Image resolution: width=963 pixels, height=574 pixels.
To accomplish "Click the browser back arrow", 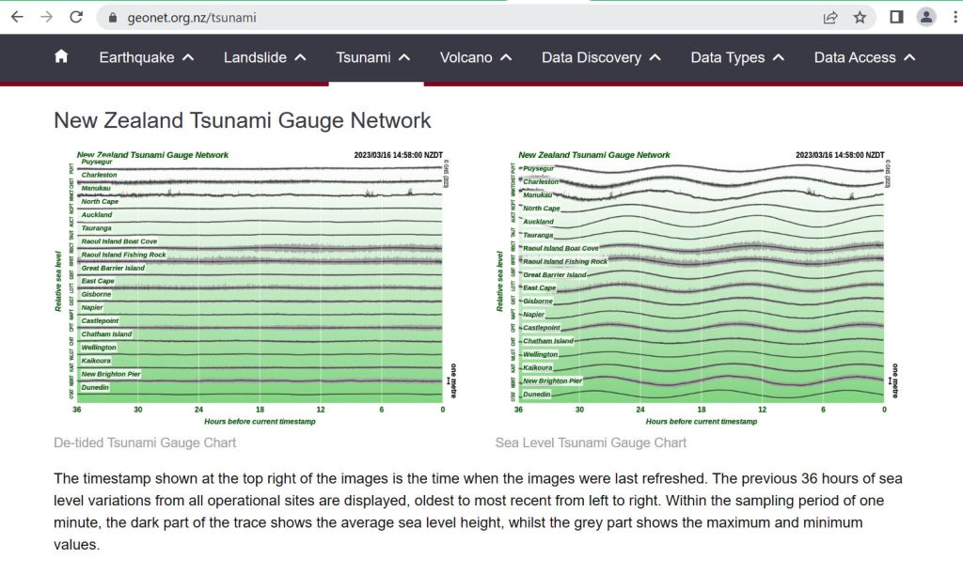I will coord(17,17).
